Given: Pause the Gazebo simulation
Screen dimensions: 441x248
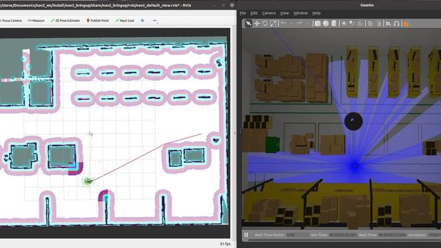Looking at the screenshot, I should [246, 235].
